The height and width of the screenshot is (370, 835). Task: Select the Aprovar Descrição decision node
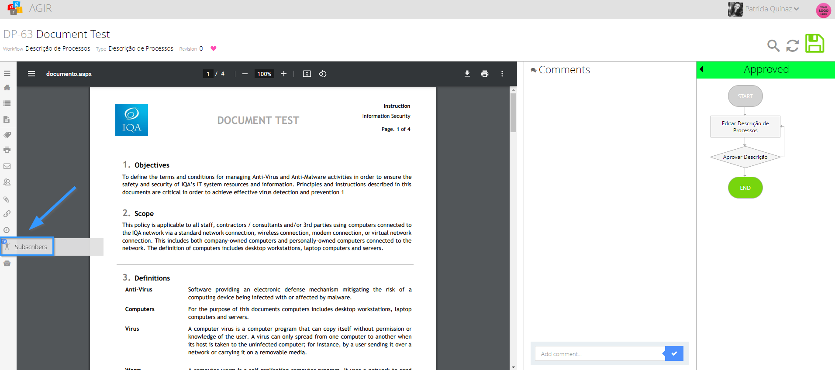click(745, 157)
